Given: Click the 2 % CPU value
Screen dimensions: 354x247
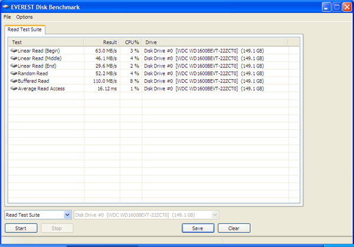Looking at the screenshot, I should point(135,66).
